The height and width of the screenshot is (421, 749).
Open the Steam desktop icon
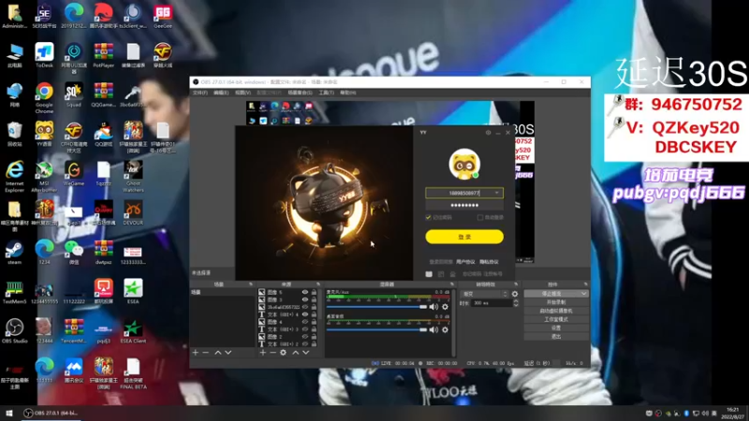(14, 253)
